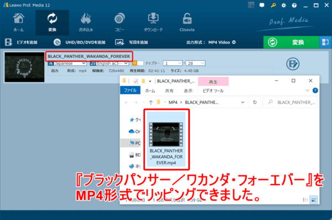Open the ビデオ ツール ribbon tab

pyautogui.click(x=213, y=91)
